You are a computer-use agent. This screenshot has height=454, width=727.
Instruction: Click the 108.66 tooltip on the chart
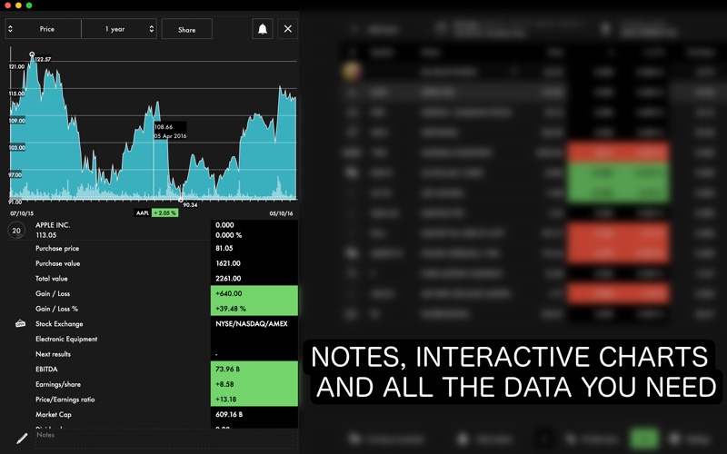pyautogui.click(x=170, y=131)
